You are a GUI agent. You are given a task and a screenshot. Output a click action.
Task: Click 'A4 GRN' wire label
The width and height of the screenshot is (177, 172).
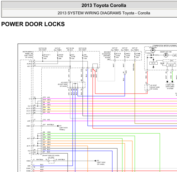(47, 135)
